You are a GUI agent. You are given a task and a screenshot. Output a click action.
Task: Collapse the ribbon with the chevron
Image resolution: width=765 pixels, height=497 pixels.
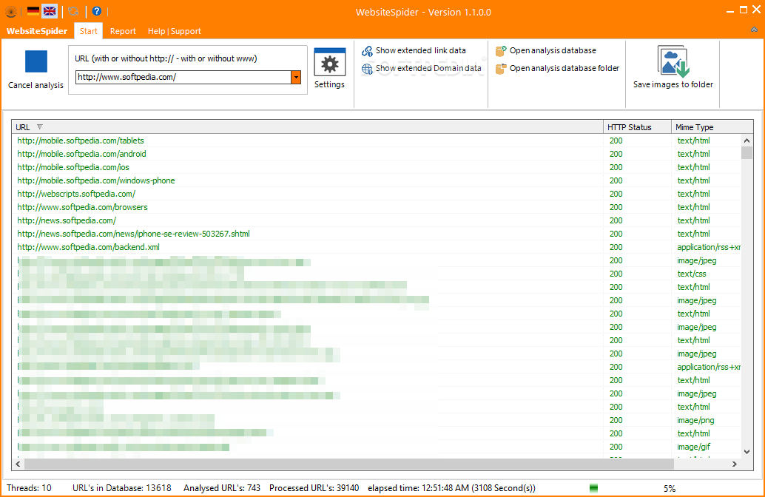tap(754, 30)
